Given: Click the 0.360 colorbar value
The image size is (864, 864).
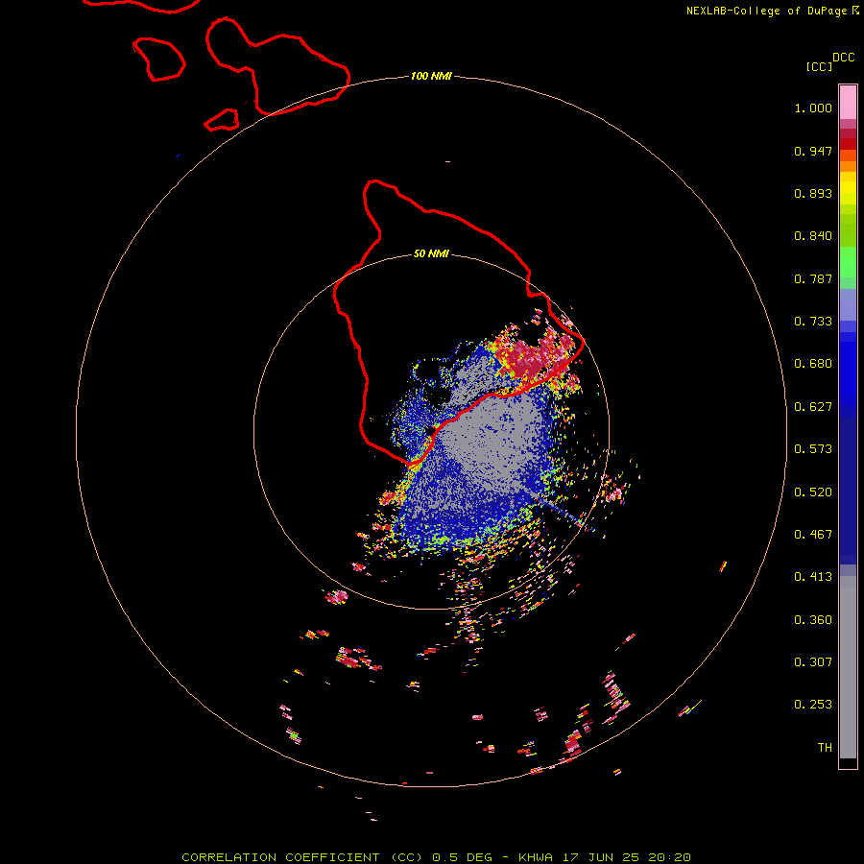Looking at the screenshot, I should [813, 620].
